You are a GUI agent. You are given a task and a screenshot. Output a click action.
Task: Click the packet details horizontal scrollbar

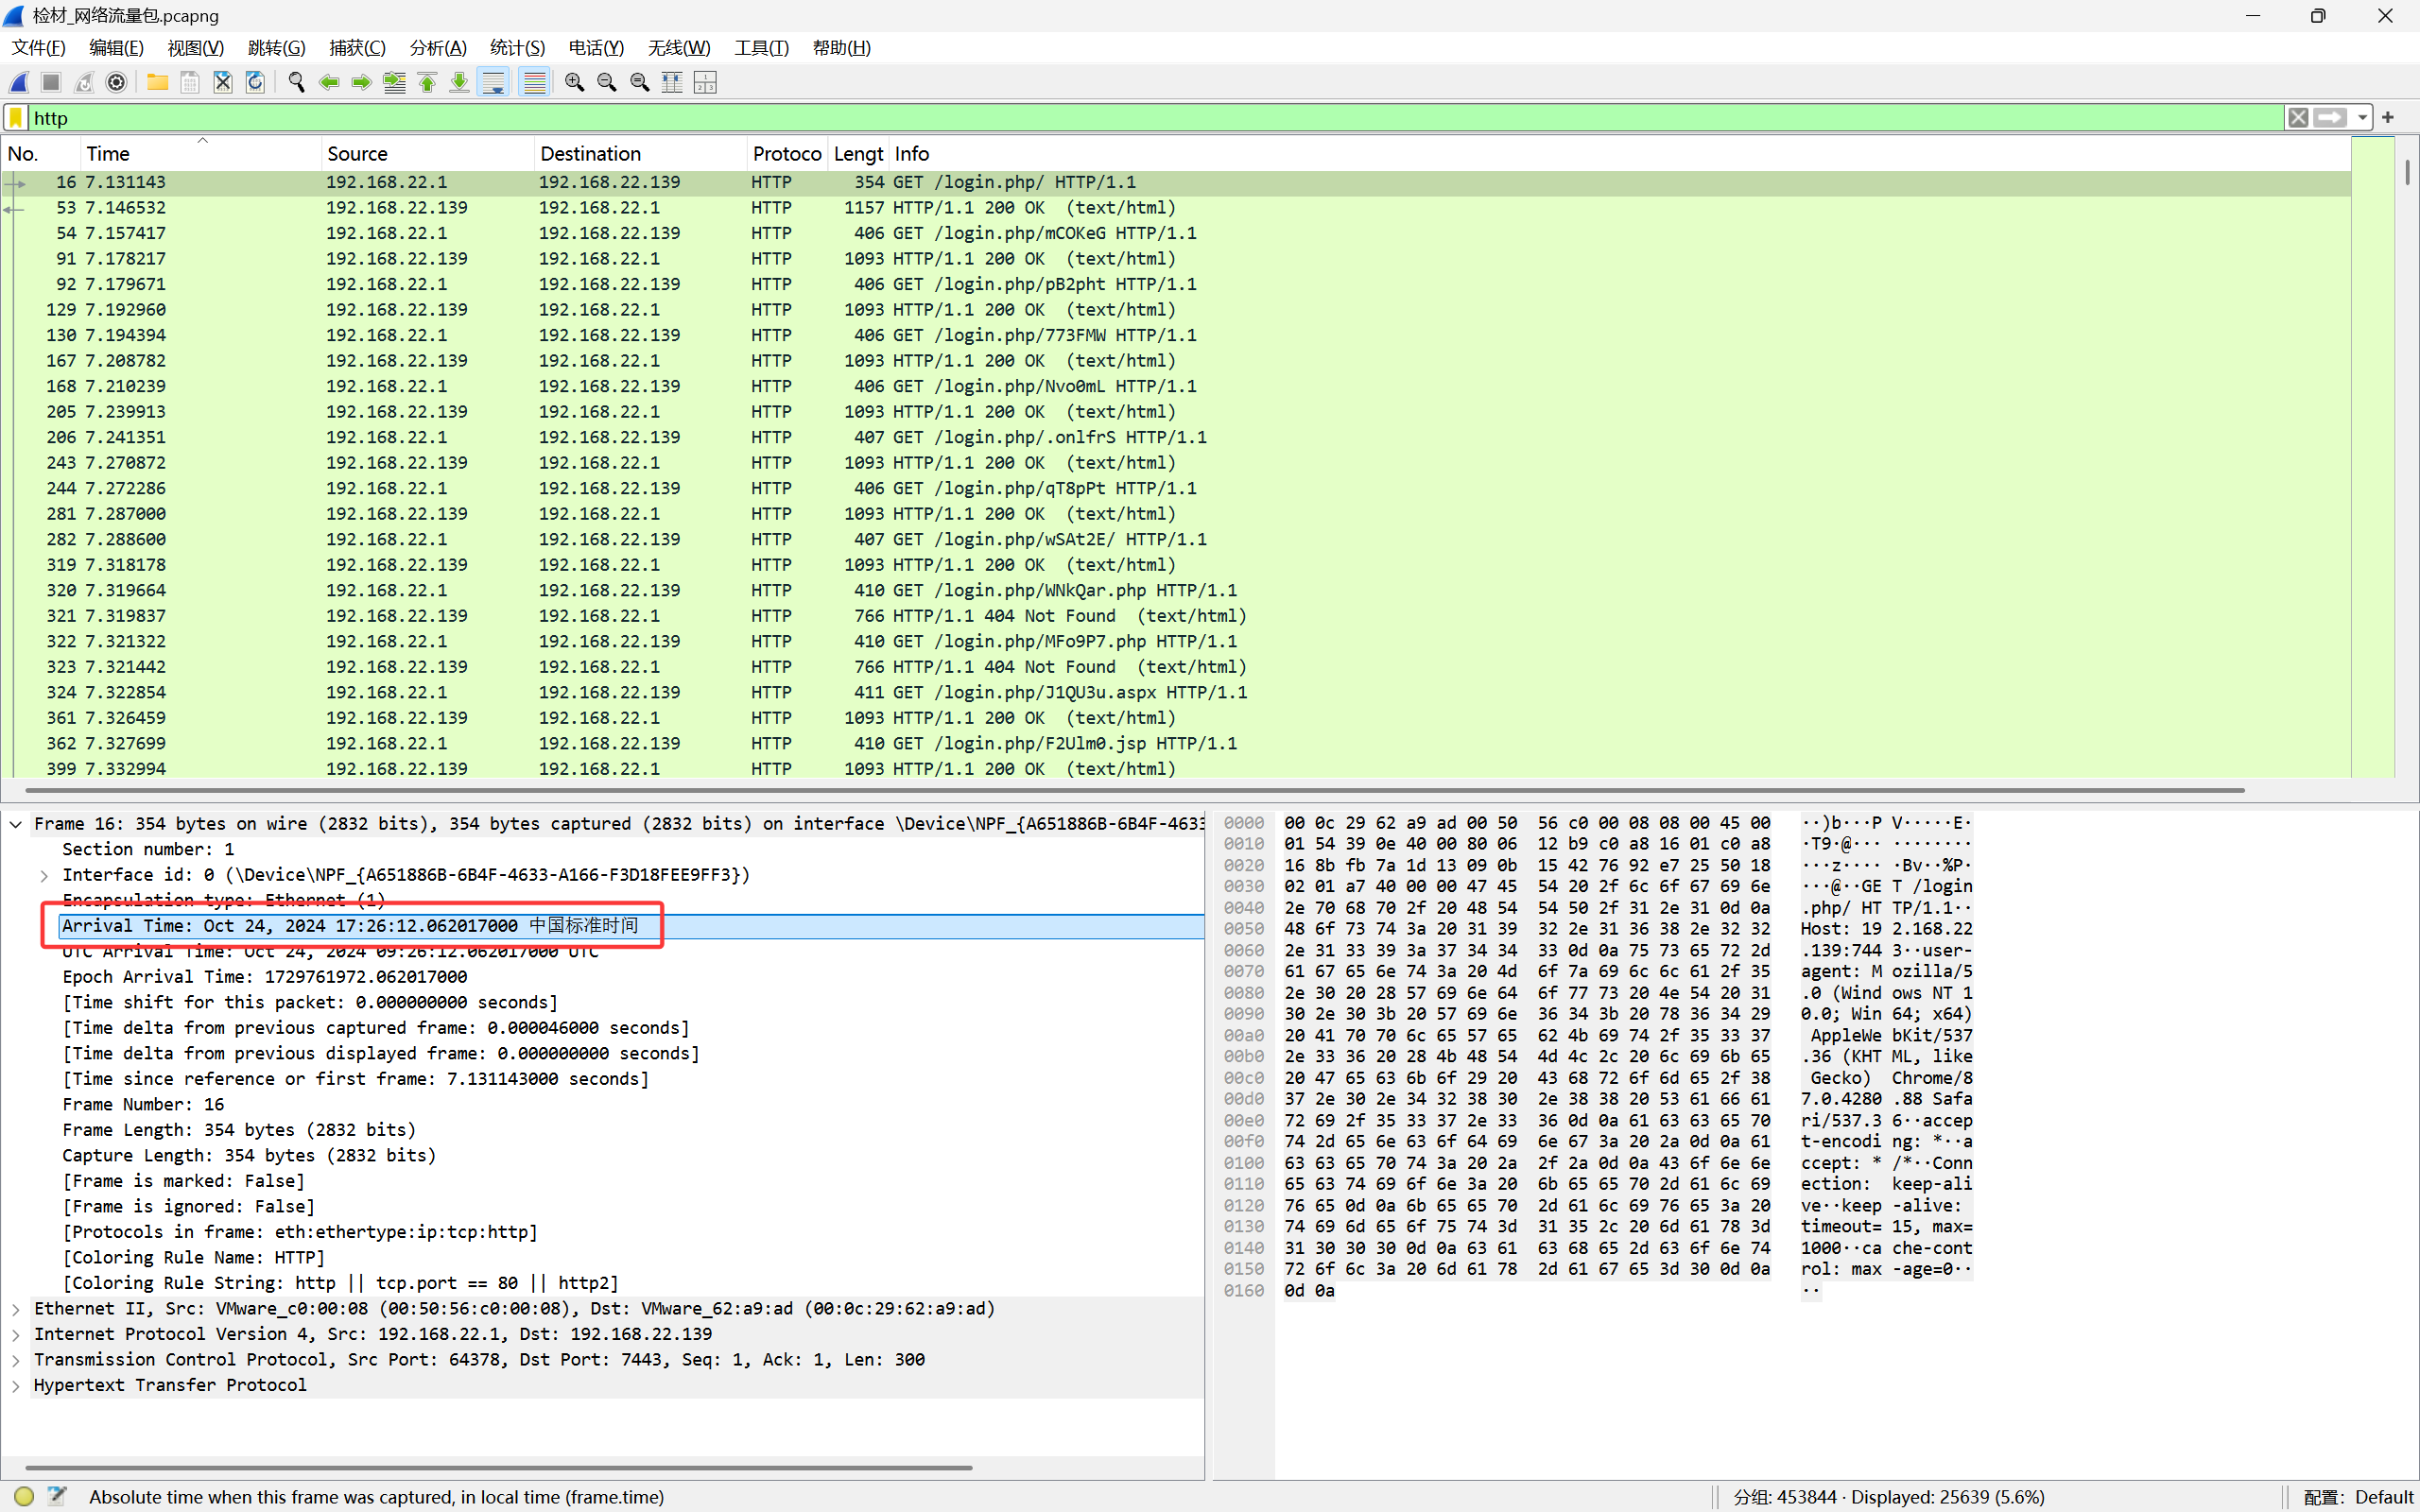coord(498,1467)
